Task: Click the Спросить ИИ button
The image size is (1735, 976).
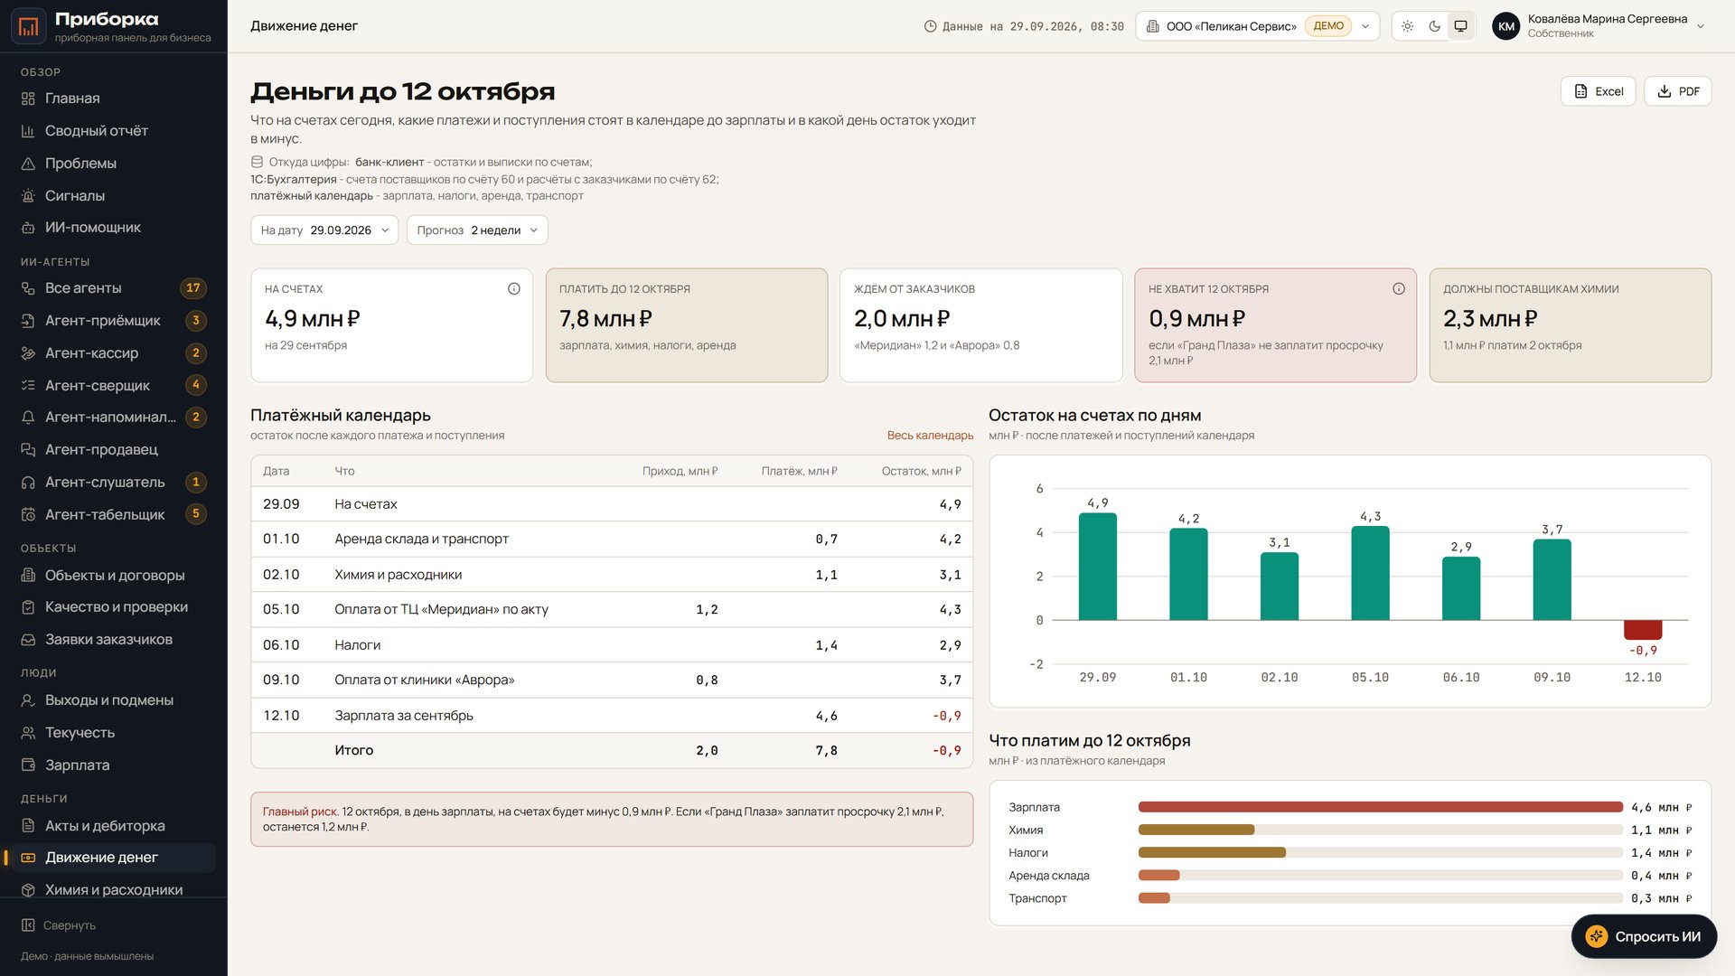Action: click(1644, 936)
